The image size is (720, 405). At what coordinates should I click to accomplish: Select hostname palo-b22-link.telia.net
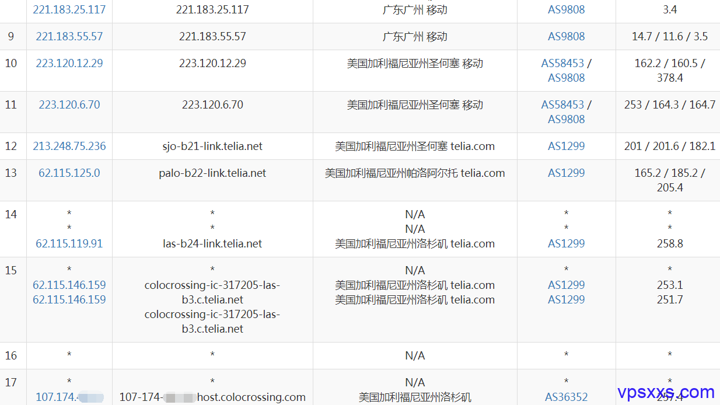212,173
